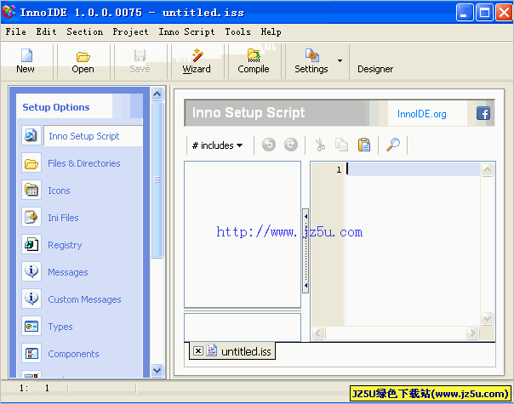
Task: Open the File menu
Action: point(15,31)
